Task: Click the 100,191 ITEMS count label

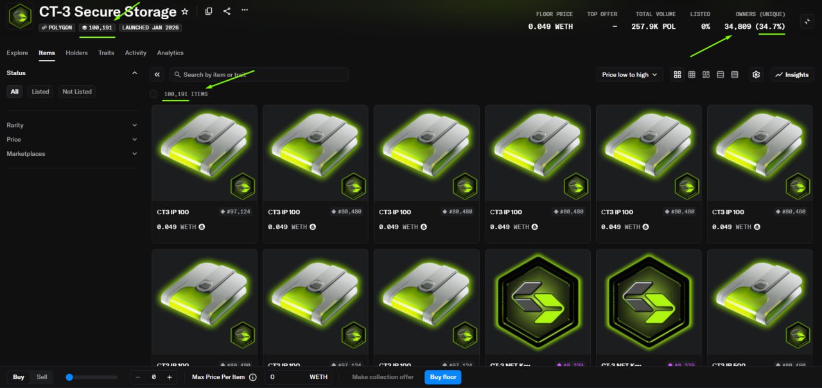Action: (x=186, y=94)
